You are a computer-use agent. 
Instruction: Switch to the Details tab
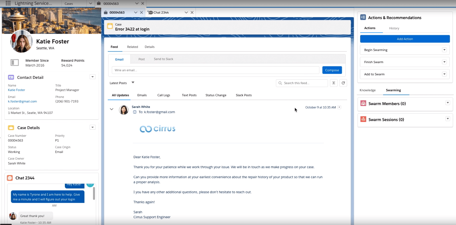pos(150,47)
